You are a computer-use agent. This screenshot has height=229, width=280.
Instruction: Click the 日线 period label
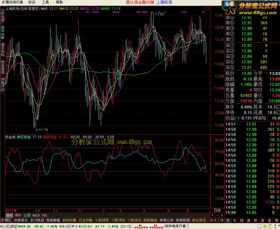pos(217,210)
